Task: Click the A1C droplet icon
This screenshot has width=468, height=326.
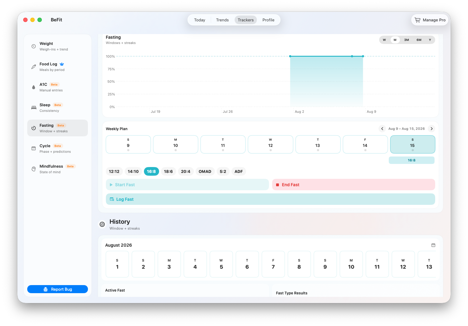Action: tap(34, 87)
